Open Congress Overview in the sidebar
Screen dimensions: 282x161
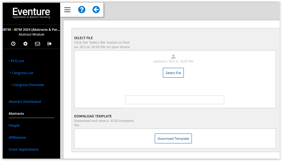[28, 85]
